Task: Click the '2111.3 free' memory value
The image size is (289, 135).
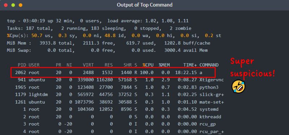Action: 99,43
